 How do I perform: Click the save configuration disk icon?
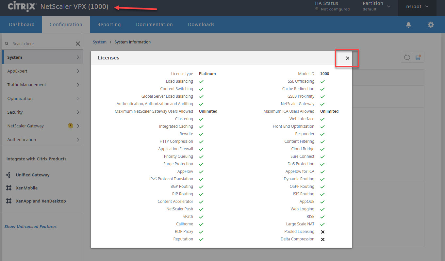pos(418,57)
